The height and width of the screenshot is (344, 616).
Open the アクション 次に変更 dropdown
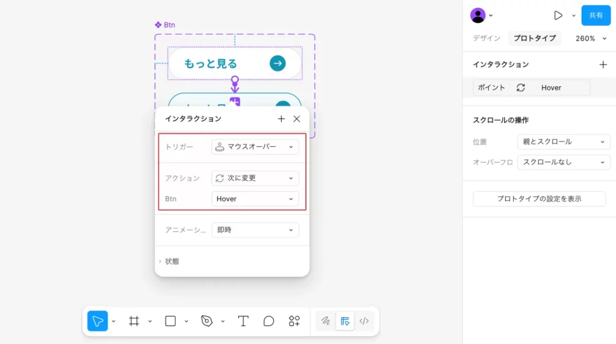(x=255, y=178)
